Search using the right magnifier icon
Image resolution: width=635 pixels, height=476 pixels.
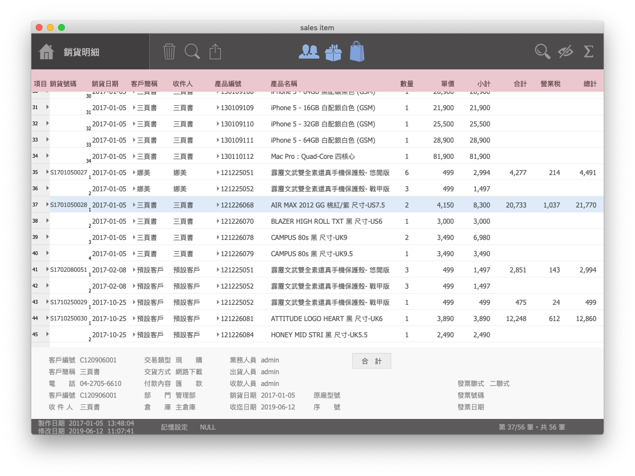pyautogui.click(x=542, y=52)
